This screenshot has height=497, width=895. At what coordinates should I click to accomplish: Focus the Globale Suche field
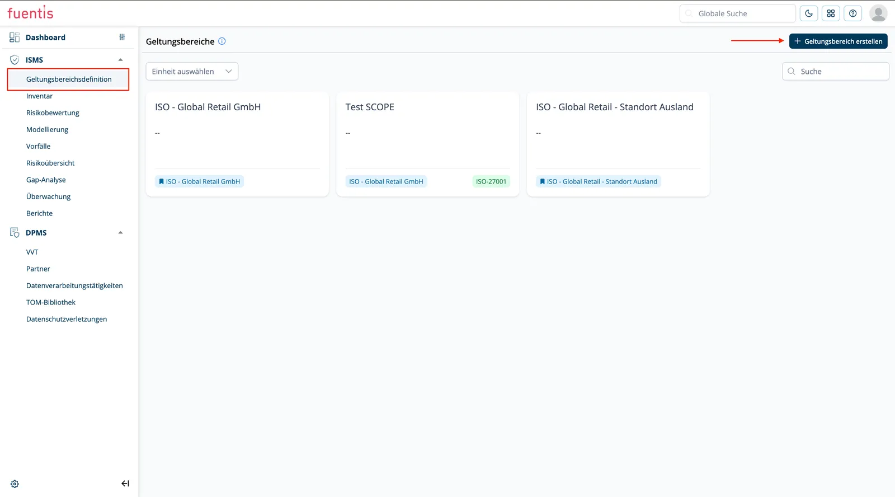pyautogui.click(x=737, y=13)
